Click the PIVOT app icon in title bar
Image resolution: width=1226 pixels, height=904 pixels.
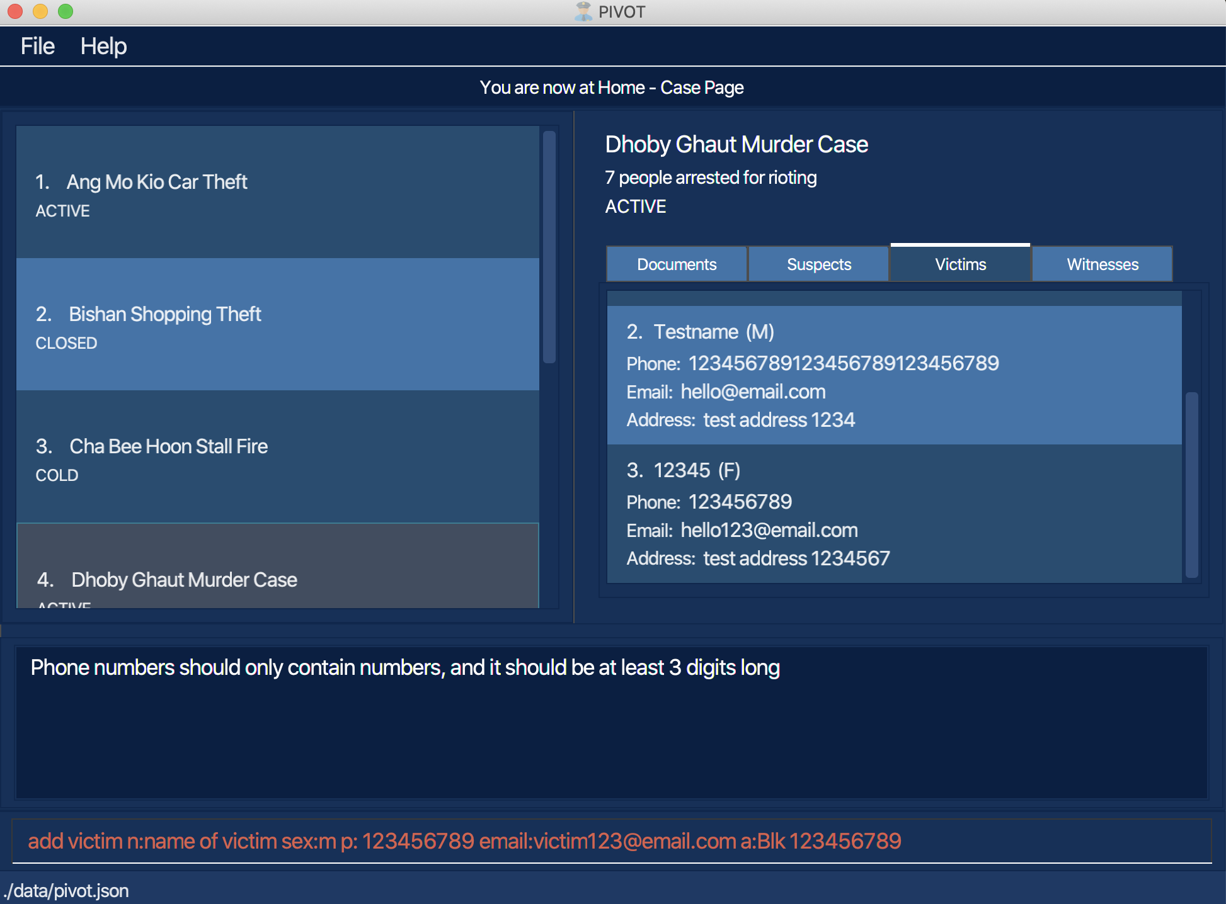pyautogui.click(x=583, y=12)
